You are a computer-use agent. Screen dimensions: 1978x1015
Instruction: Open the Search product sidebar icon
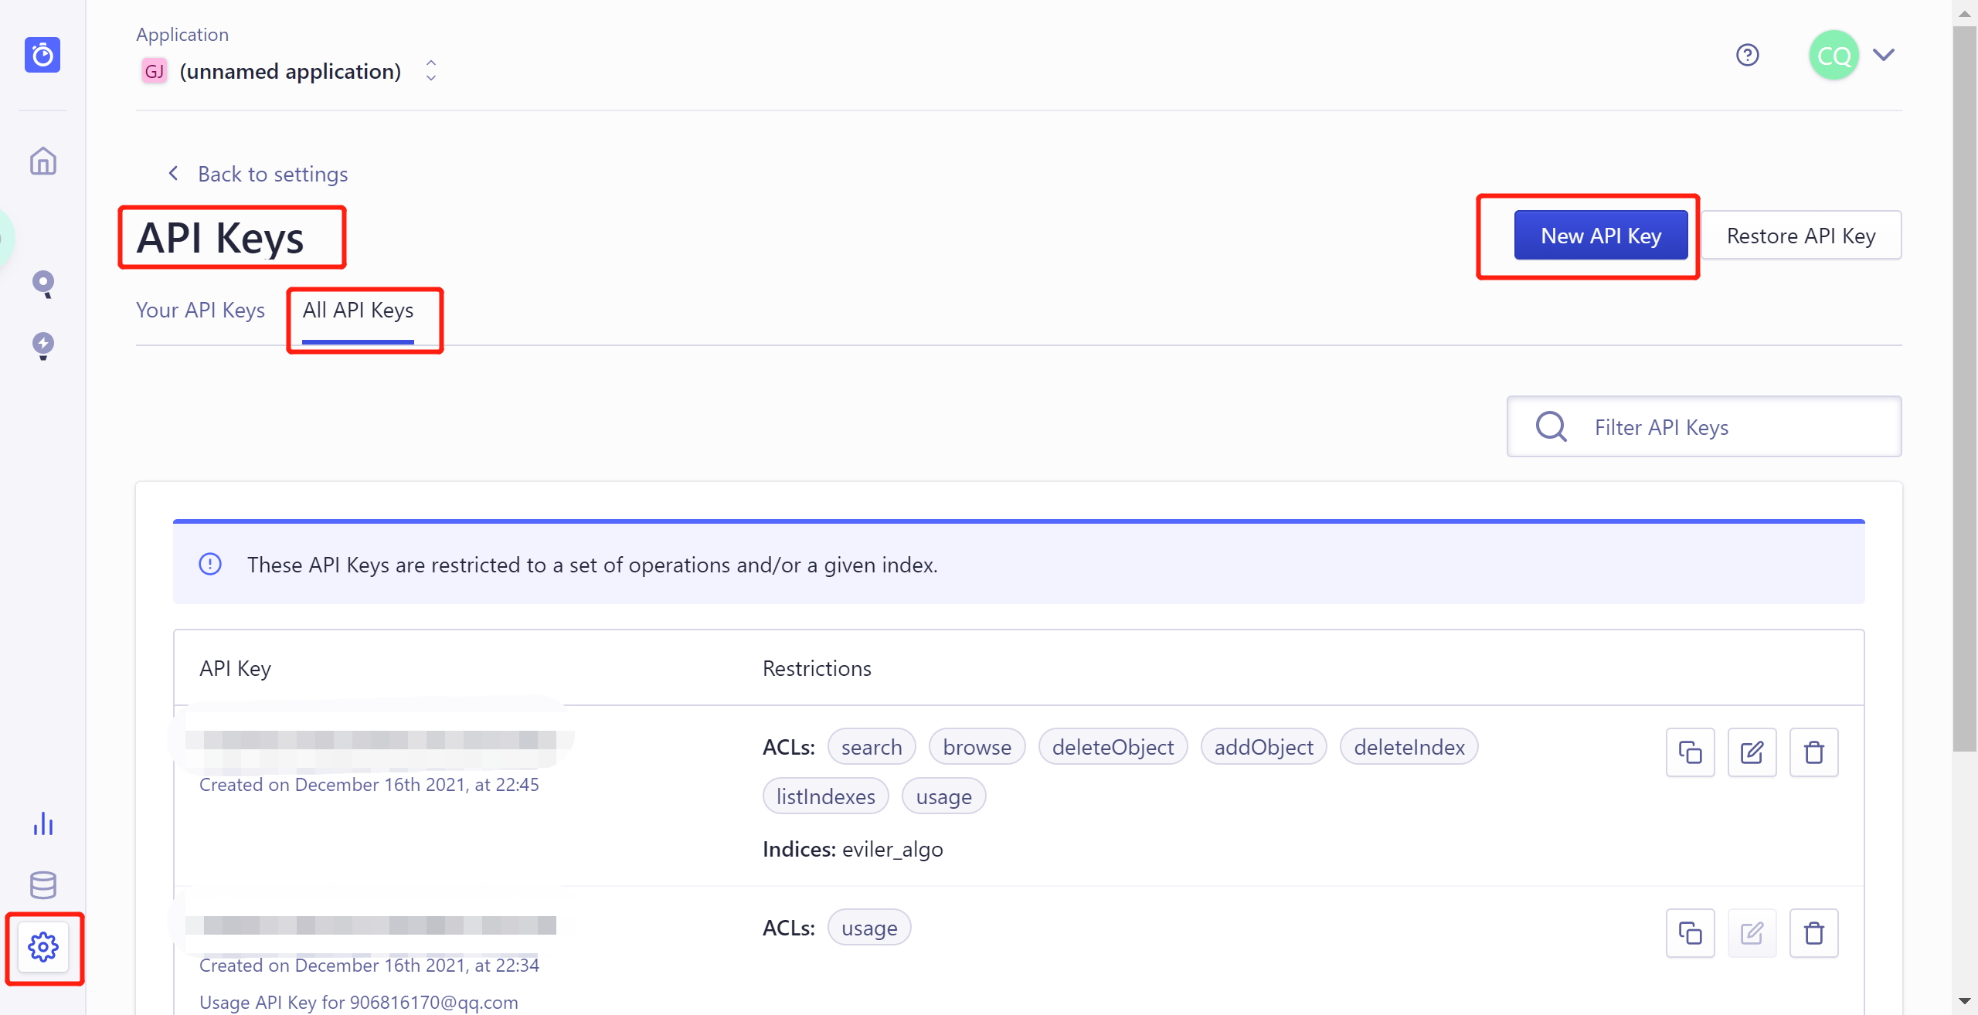42,283
